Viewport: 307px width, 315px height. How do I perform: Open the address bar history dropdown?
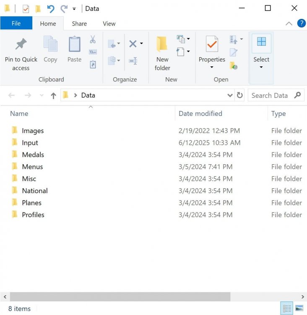point(230,95)
